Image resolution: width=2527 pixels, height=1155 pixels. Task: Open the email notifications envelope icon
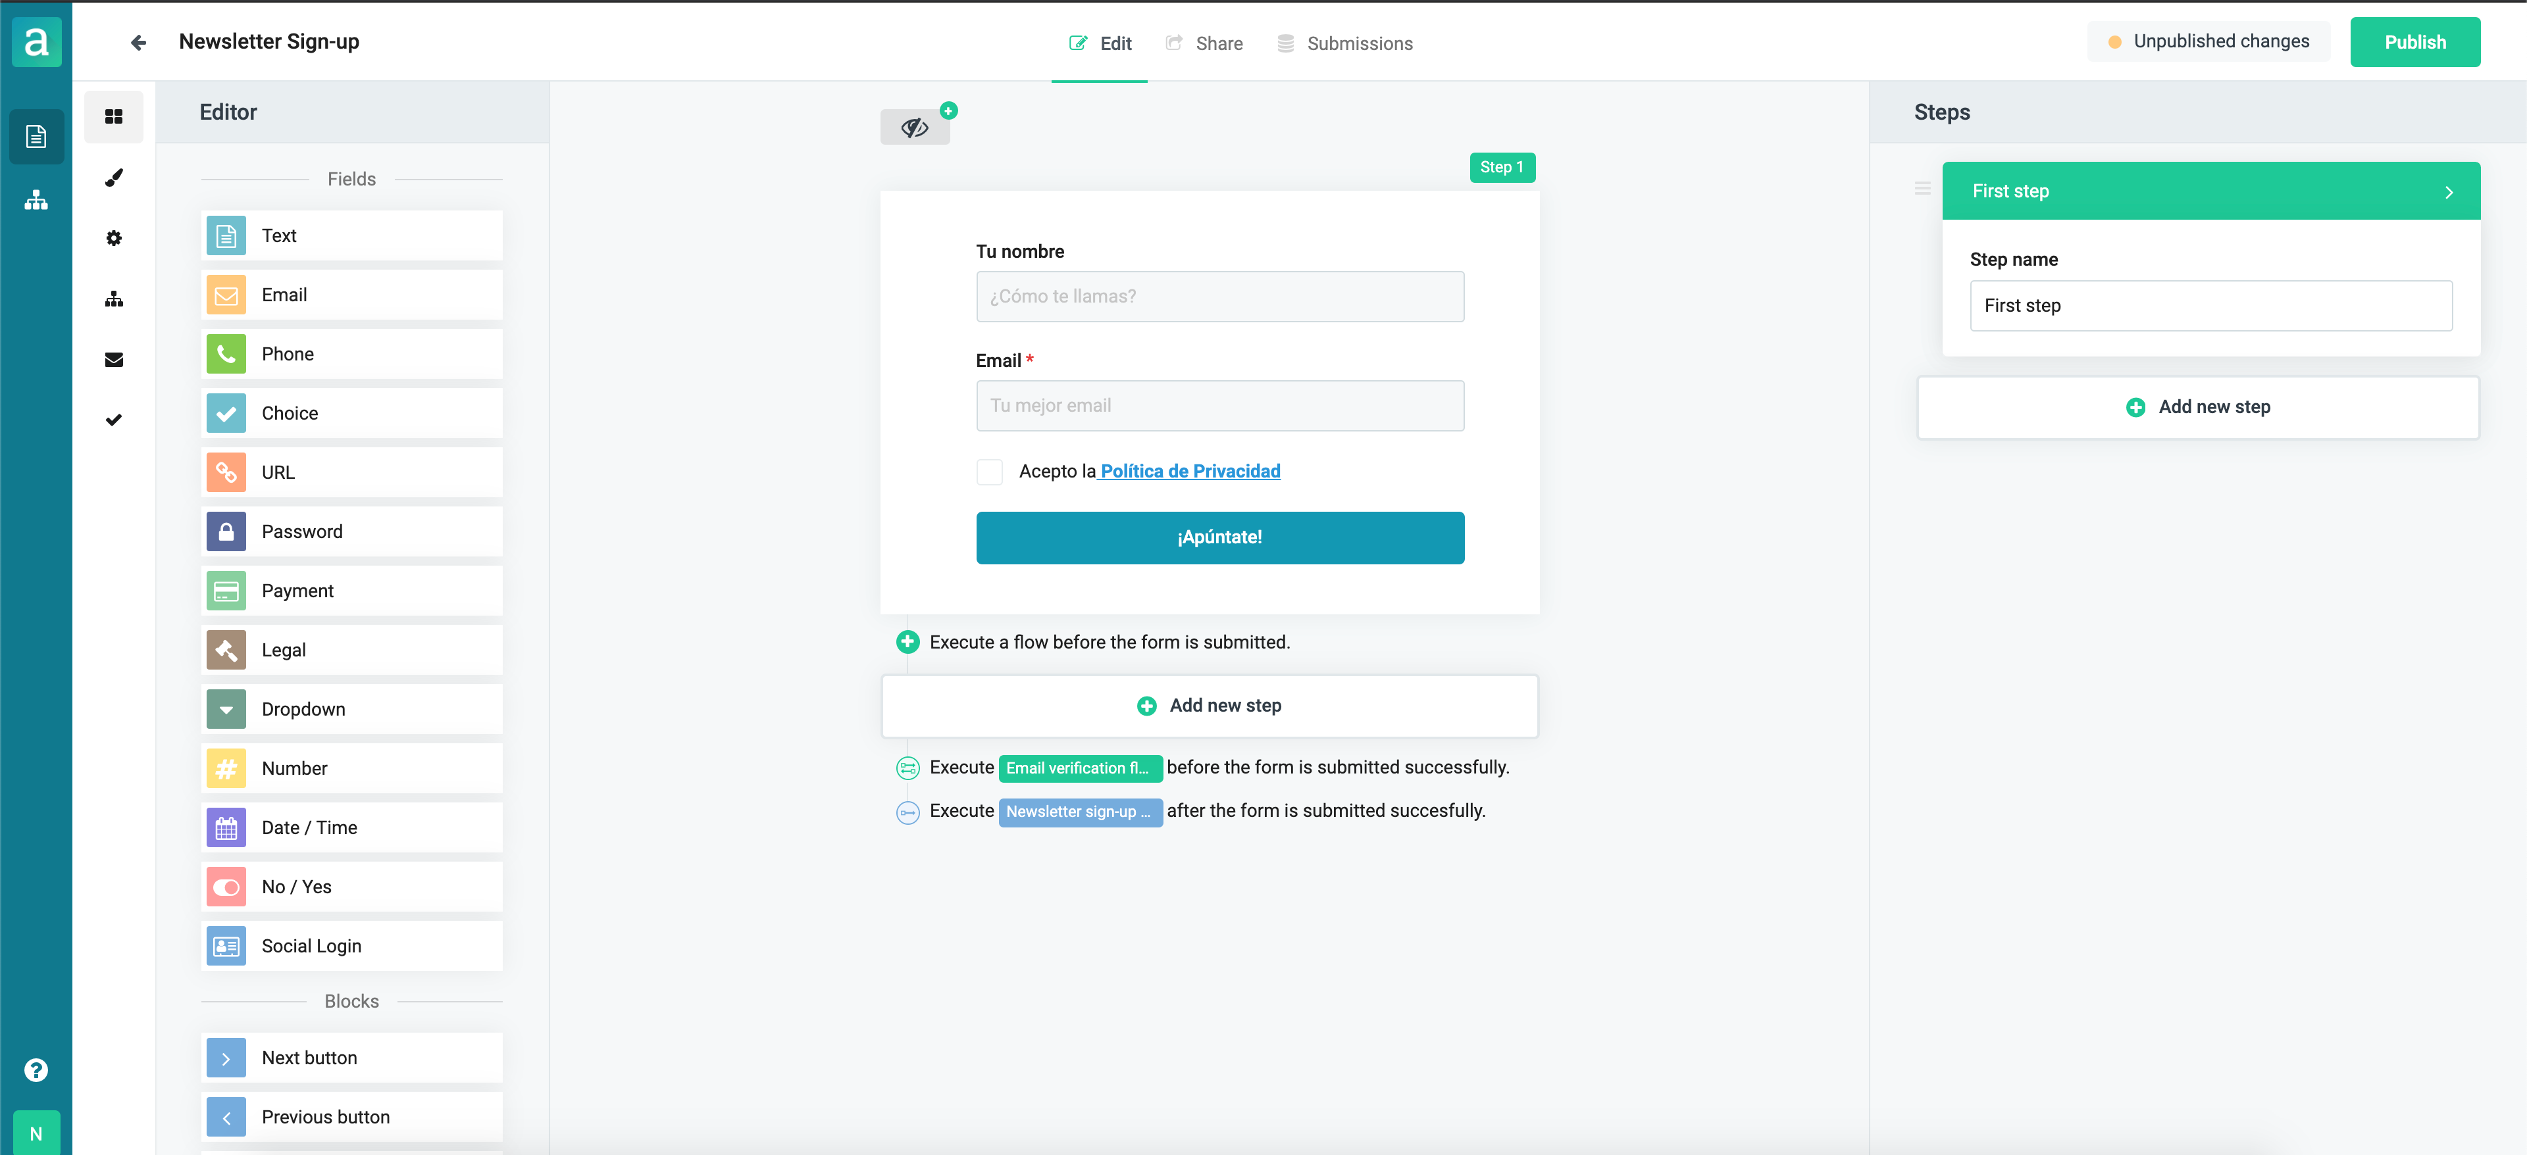click(114, 360)
